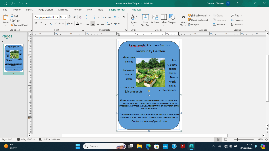
Task: Click the Replace button
Action: 237,20
